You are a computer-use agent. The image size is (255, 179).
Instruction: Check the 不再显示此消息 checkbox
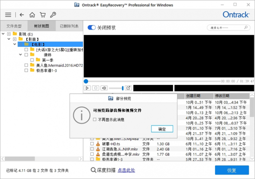point(95,119)
